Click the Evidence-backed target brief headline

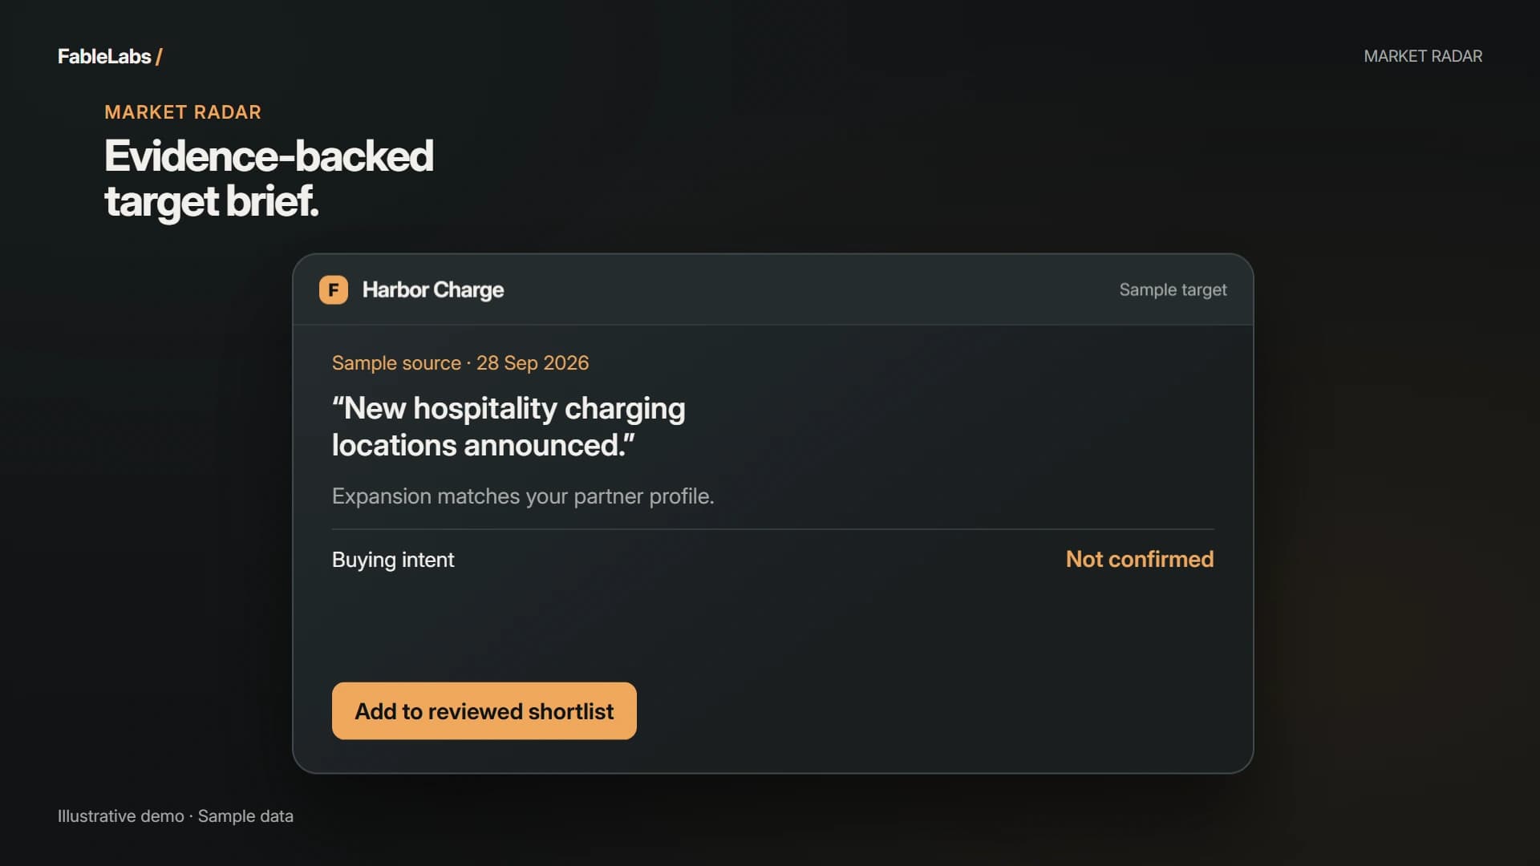(269, 178)
